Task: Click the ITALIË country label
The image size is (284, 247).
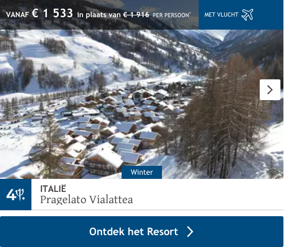Action: [53, 188]
